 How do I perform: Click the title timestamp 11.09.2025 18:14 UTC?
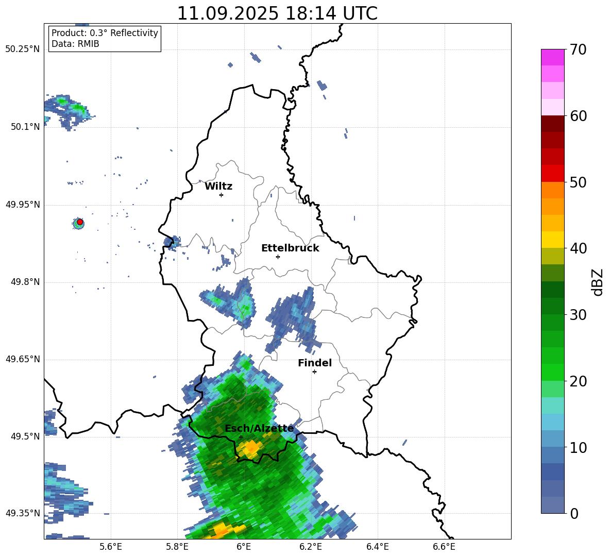tap(277, 13)
